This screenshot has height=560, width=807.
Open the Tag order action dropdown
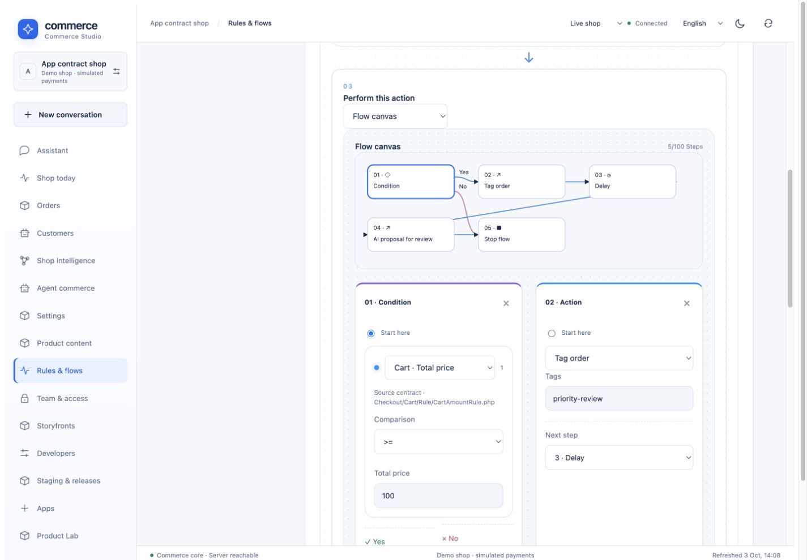coord(619,358)
